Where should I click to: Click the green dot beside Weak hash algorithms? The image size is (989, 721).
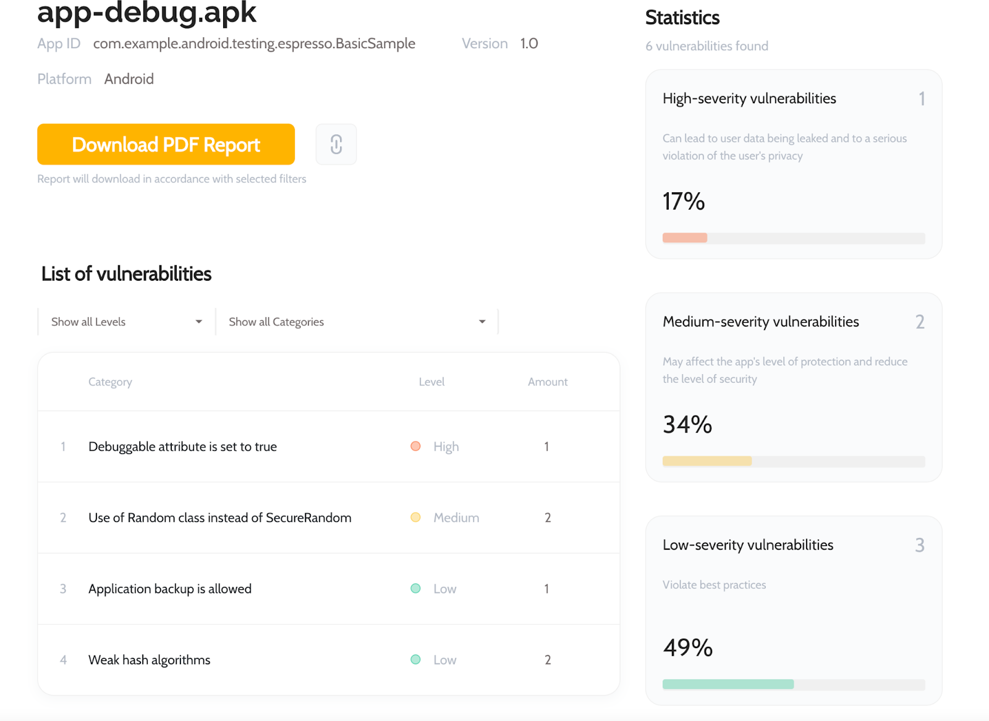click(x=415, y=660)
